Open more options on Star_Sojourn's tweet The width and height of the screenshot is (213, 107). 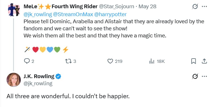coord(204,6)
